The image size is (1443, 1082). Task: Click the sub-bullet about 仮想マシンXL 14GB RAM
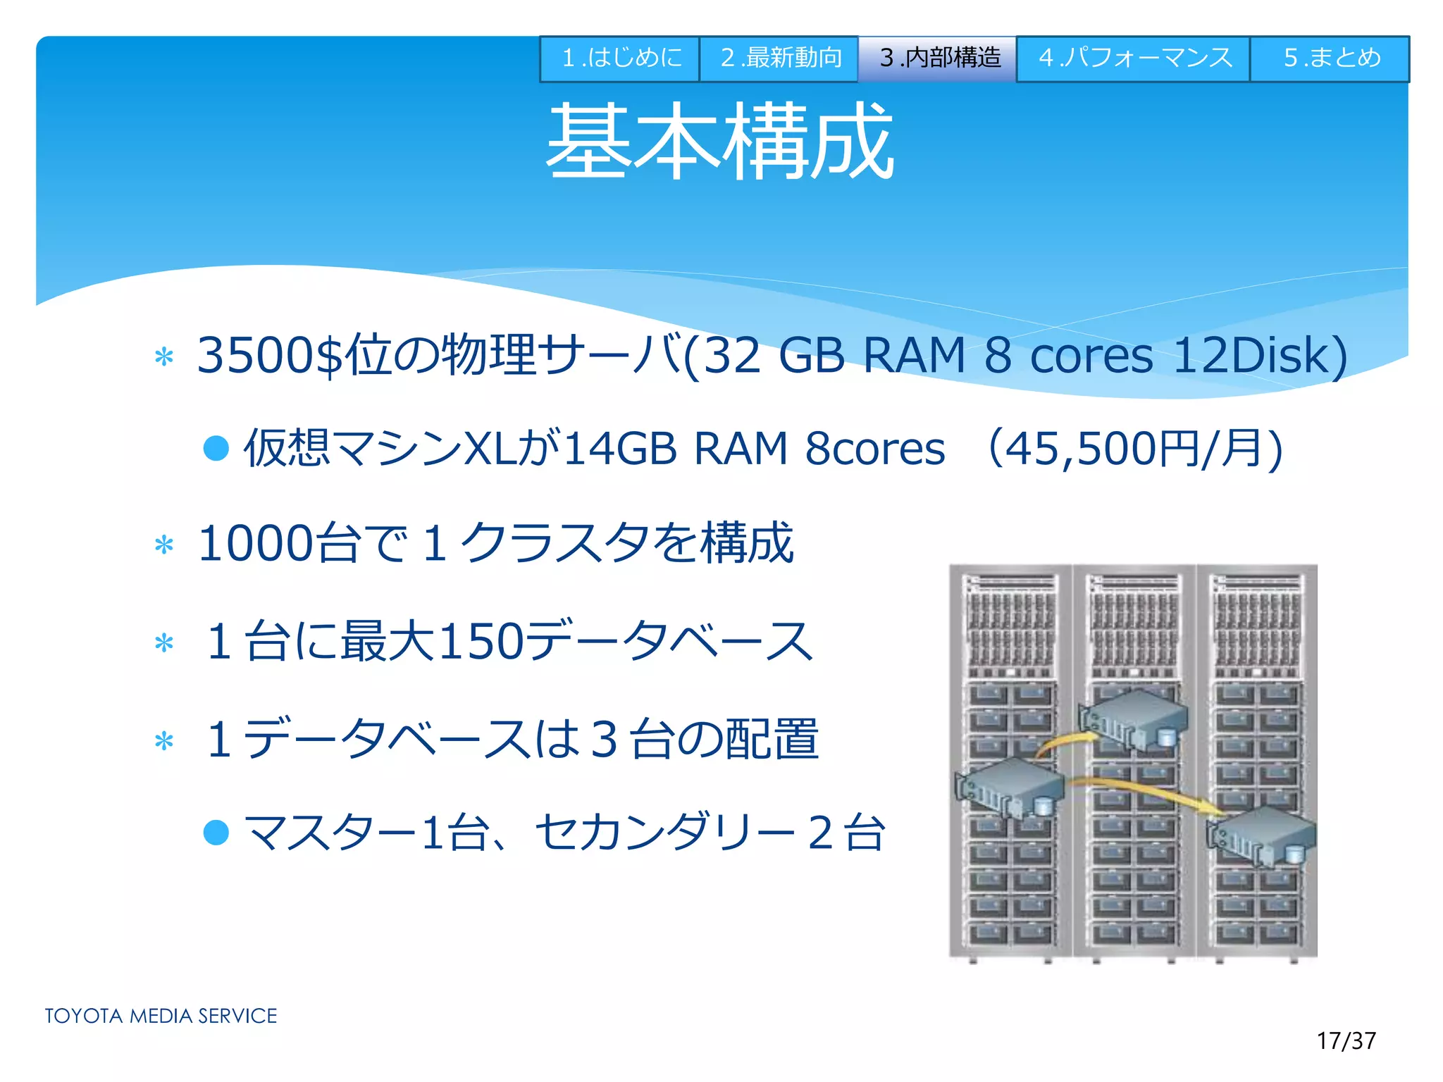tap(763, 449)
